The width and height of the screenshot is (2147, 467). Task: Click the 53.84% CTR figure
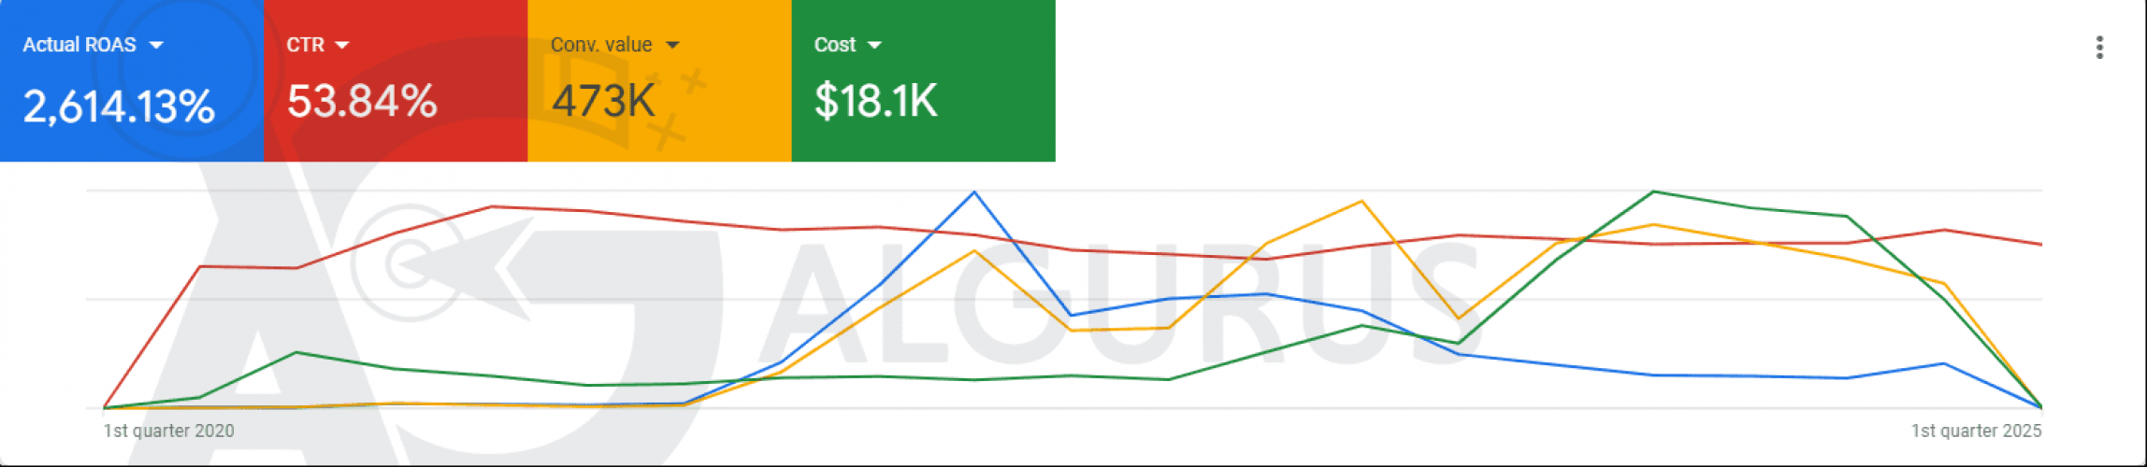pos(362,101)
